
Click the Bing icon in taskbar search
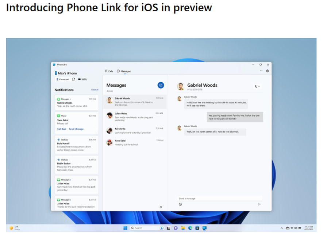[x=161, y=228]
